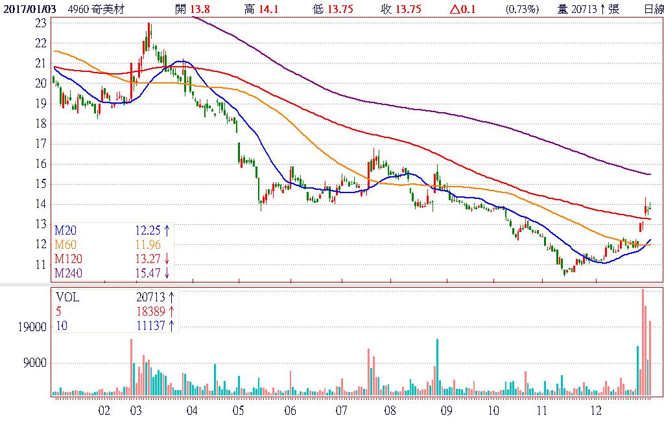Image resolution: width=664 pixels, height=429 pixels.
Task: Click the up arrow beside M20 value
Action: click(x=167, y=229)
